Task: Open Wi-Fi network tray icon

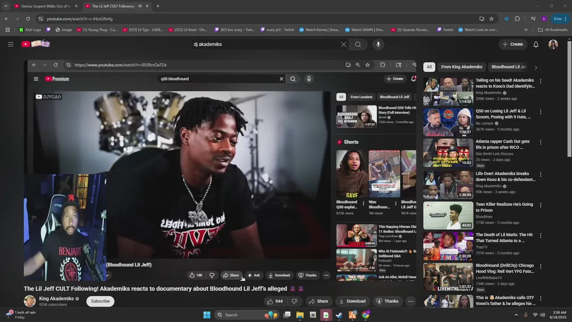Action: coord(535,315)
